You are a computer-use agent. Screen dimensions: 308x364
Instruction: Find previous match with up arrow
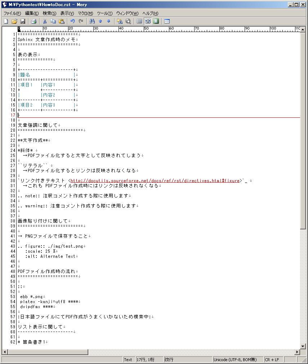(101, 21)
